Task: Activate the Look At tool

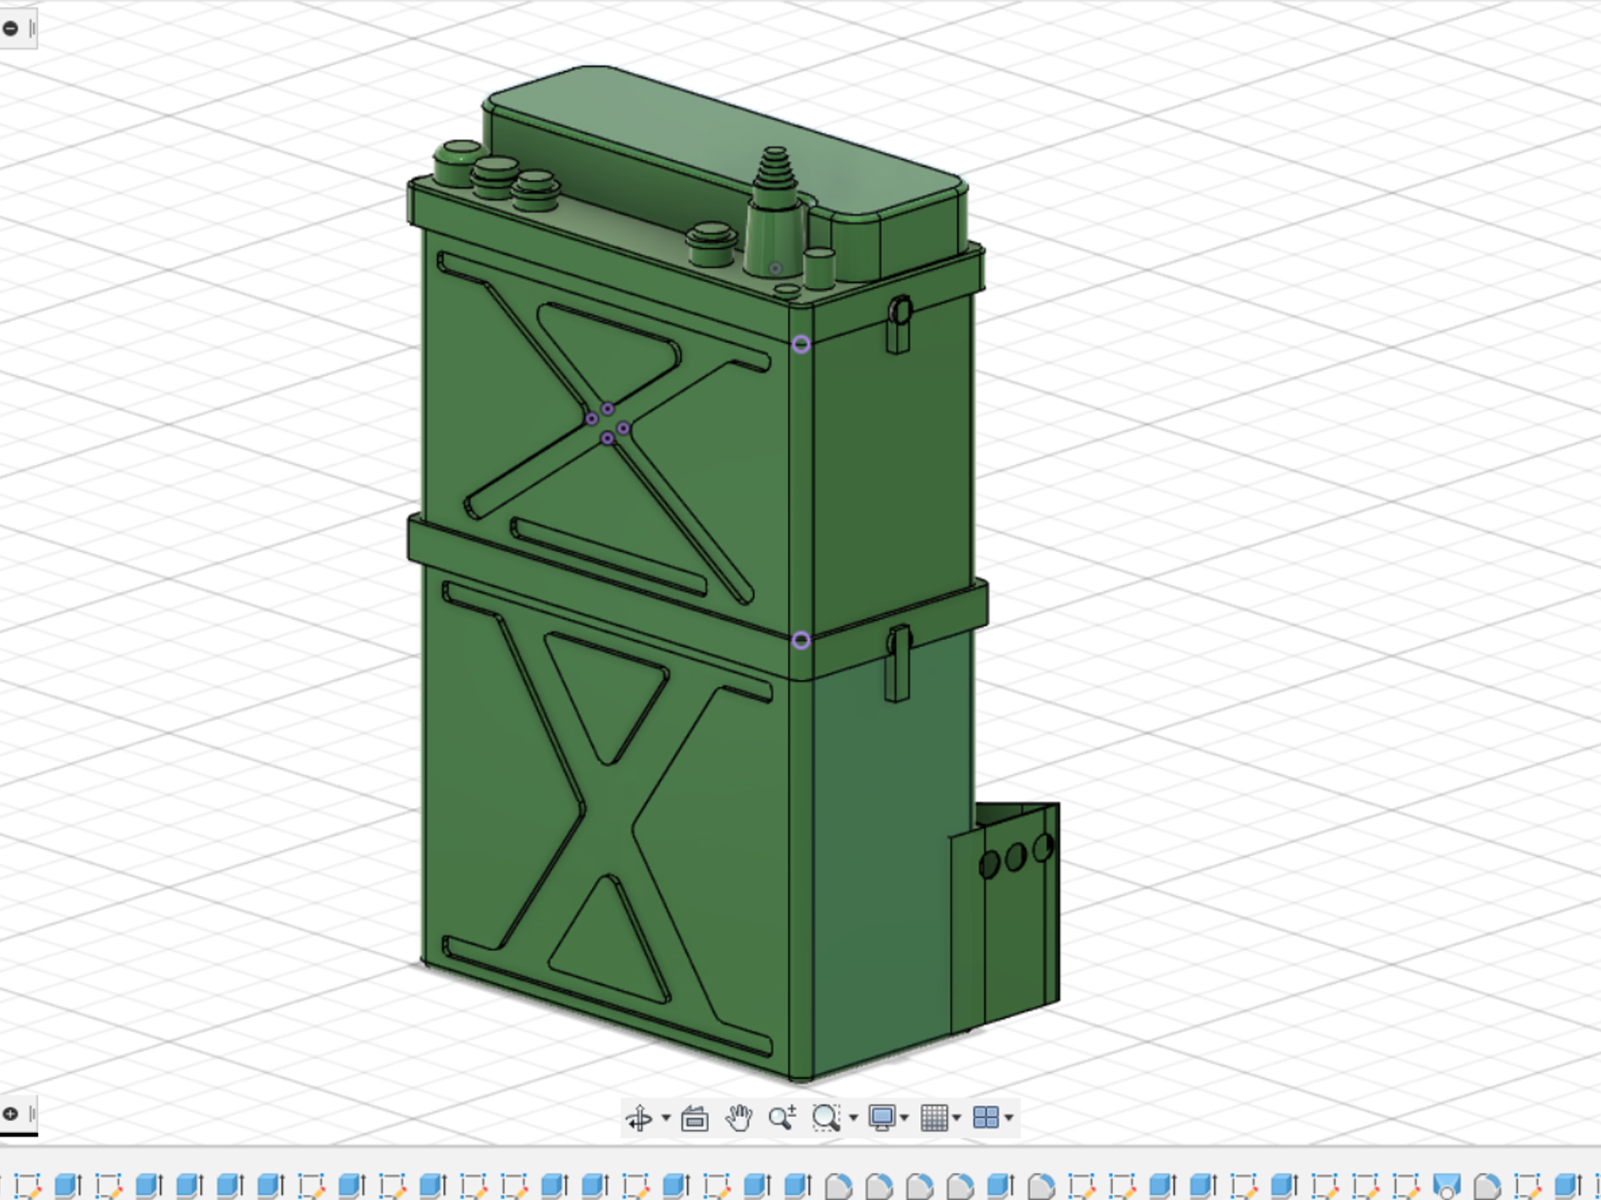Action: [x=695, y=1116]
